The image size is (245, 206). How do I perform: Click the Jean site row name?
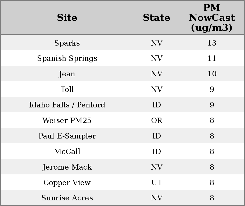[67, 74]
